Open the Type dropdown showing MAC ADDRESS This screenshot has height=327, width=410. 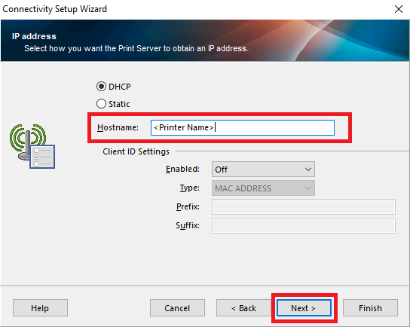point(263,188)
